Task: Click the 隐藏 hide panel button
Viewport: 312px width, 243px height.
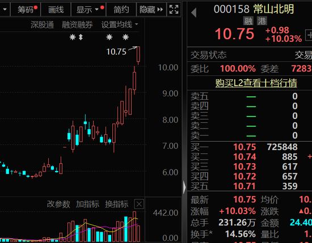Action: point(151,9)
